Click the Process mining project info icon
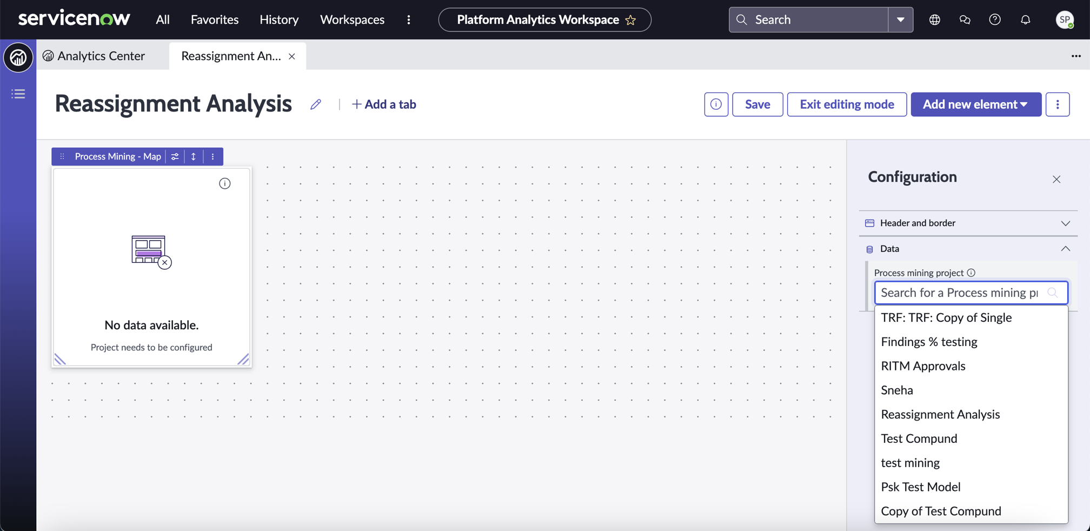This screenshot has width=1090, height=531. [x=971, y=273]
